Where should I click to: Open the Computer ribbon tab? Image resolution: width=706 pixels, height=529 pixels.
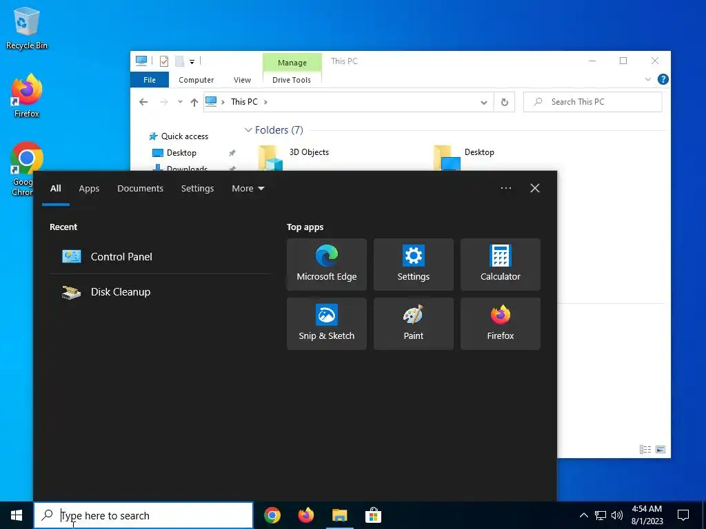(x=196, y=80)
